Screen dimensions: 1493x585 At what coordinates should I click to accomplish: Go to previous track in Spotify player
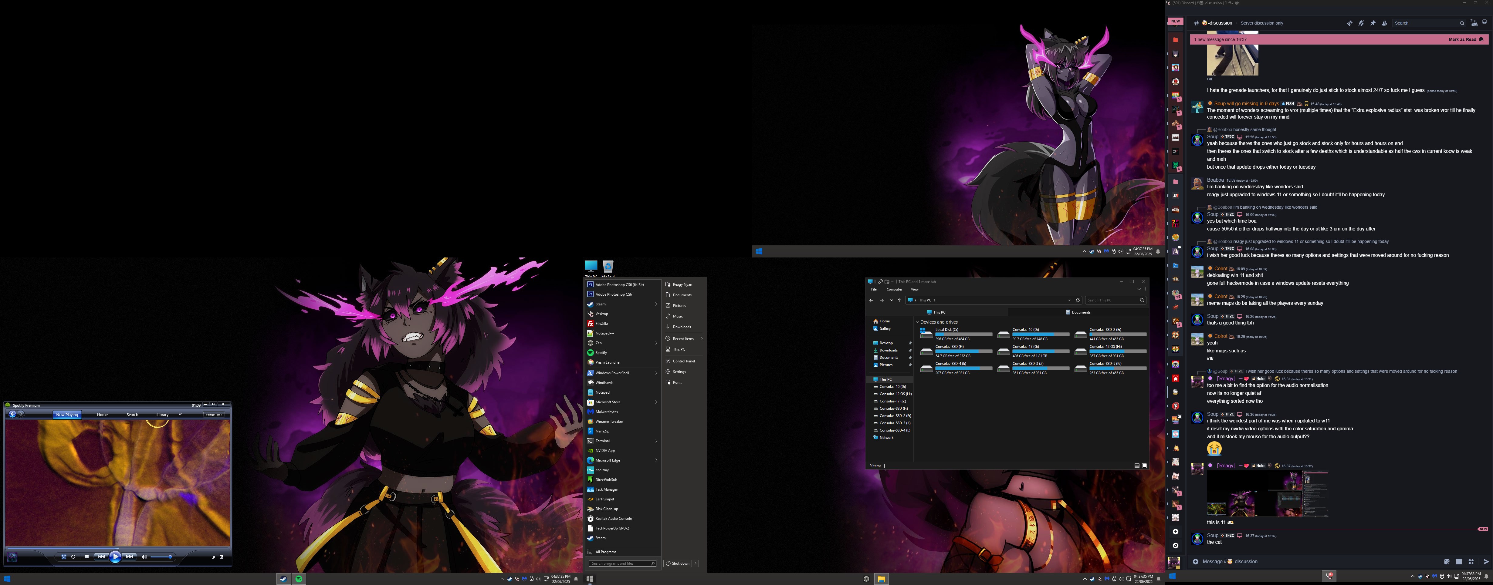pyautogui.click(x=101, y=556)
